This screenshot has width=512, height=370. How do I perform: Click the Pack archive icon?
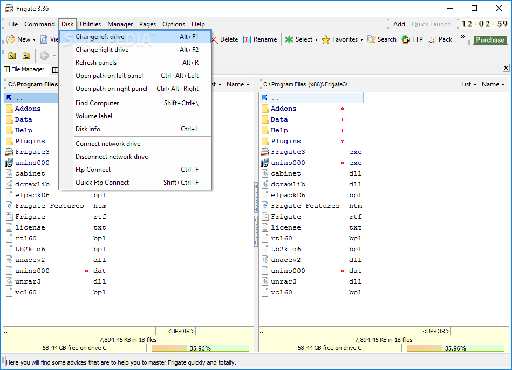(432, 39)
